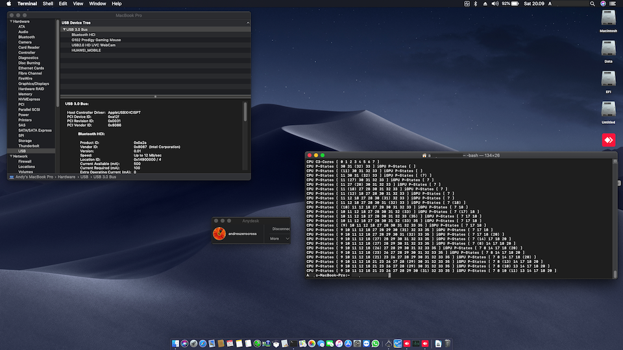Open the Macintosh drive desktop icon

click(x=608, y=18)
